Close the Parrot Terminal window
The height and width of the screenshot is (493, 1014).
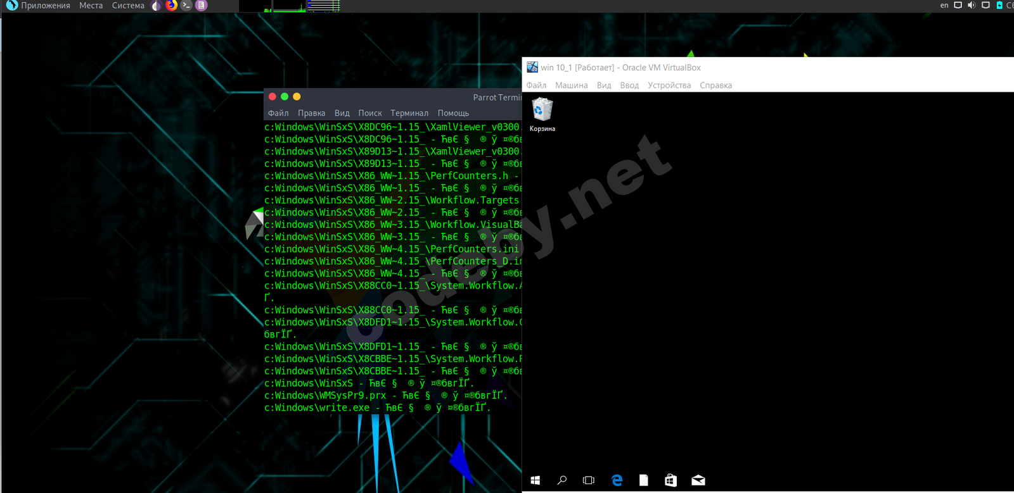[273, 97]
